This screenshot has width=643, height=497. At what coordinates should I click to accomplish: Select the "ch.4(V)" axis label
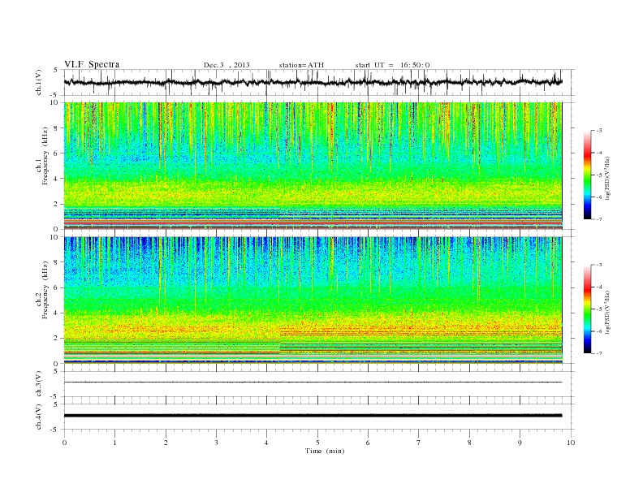[38, 417]
